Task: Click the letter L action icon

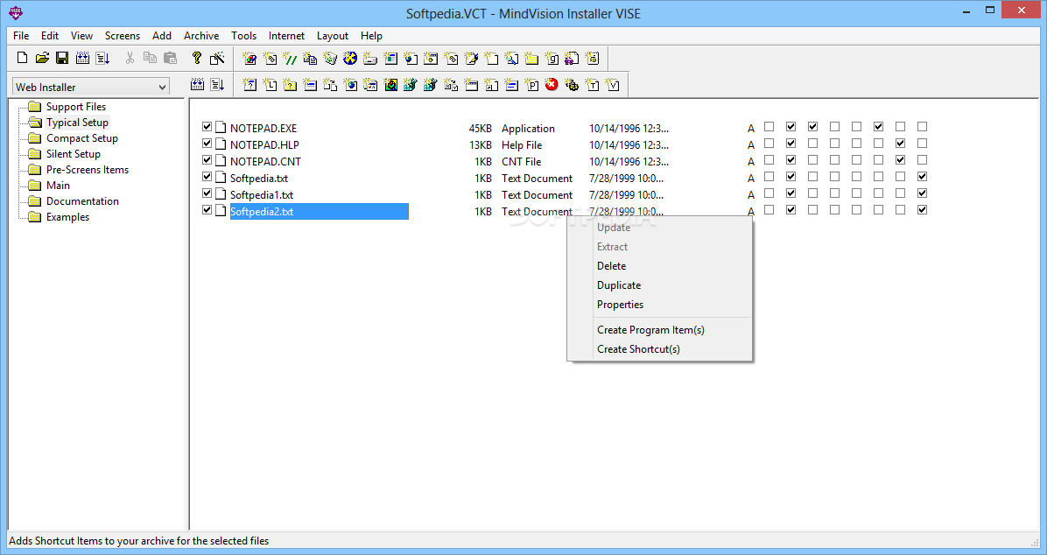Action: click(270, 85)
